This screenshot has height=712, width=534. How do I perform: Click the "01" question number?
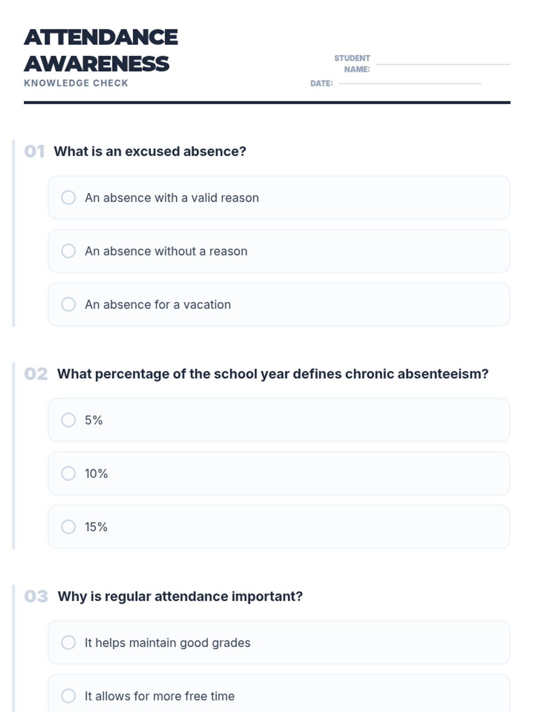coord(34,151)
